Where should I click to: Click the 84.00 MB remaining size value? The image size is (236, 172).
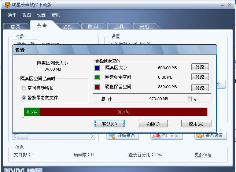(x=53, y=69)
